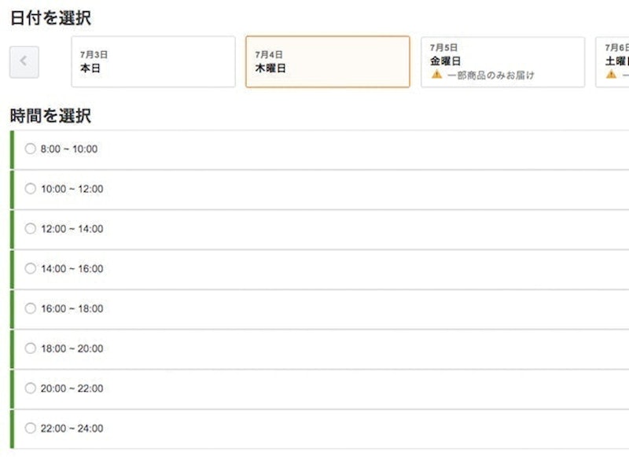Click the 22:00 ~ 24:00 time label text
The image size is (629, 457).
click(x=72, y=429)
